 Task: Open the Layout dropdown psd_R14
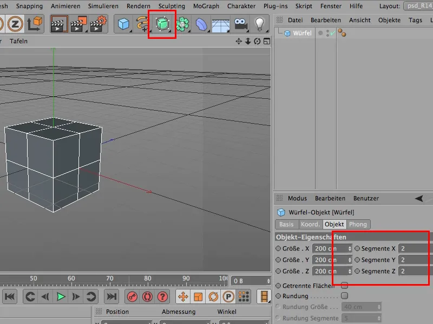[418, 6]
